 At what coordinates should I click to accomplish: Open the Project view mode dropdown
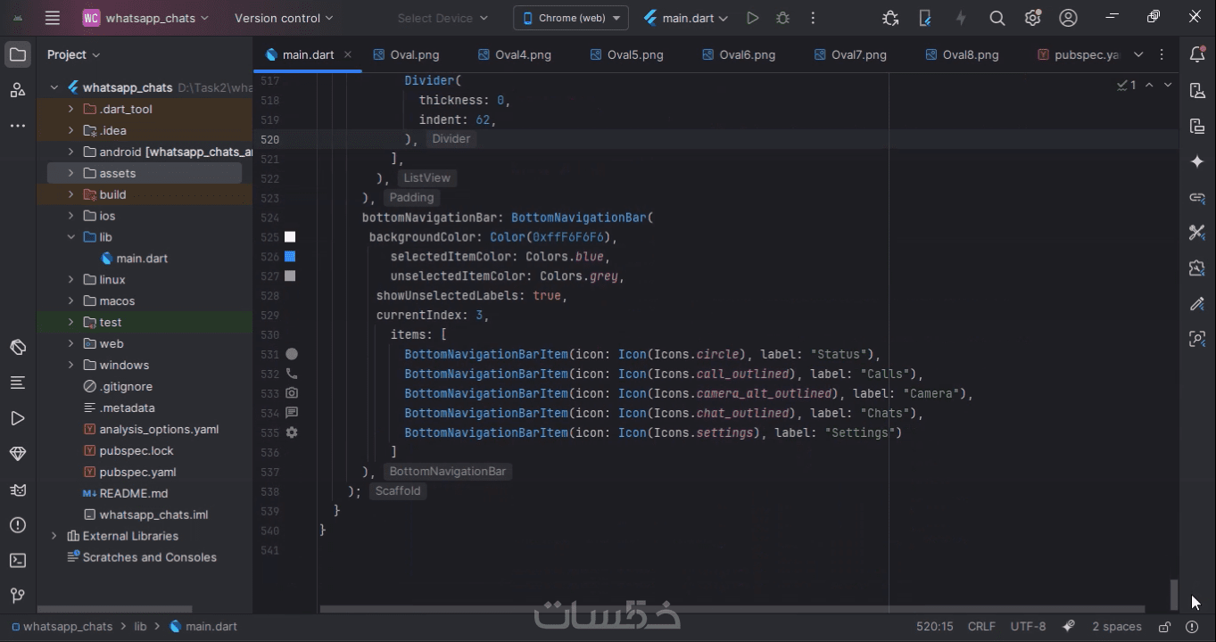click(x=73, y=54)
